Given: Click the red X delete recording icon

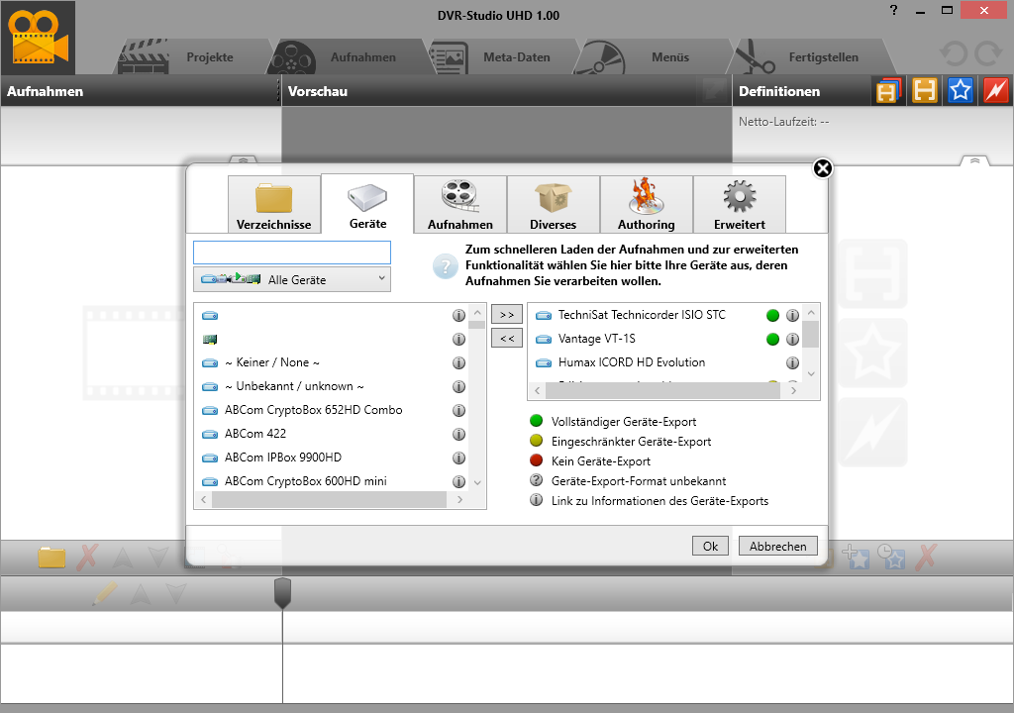Looking at the screenshot, I should [x=87, y=558].
